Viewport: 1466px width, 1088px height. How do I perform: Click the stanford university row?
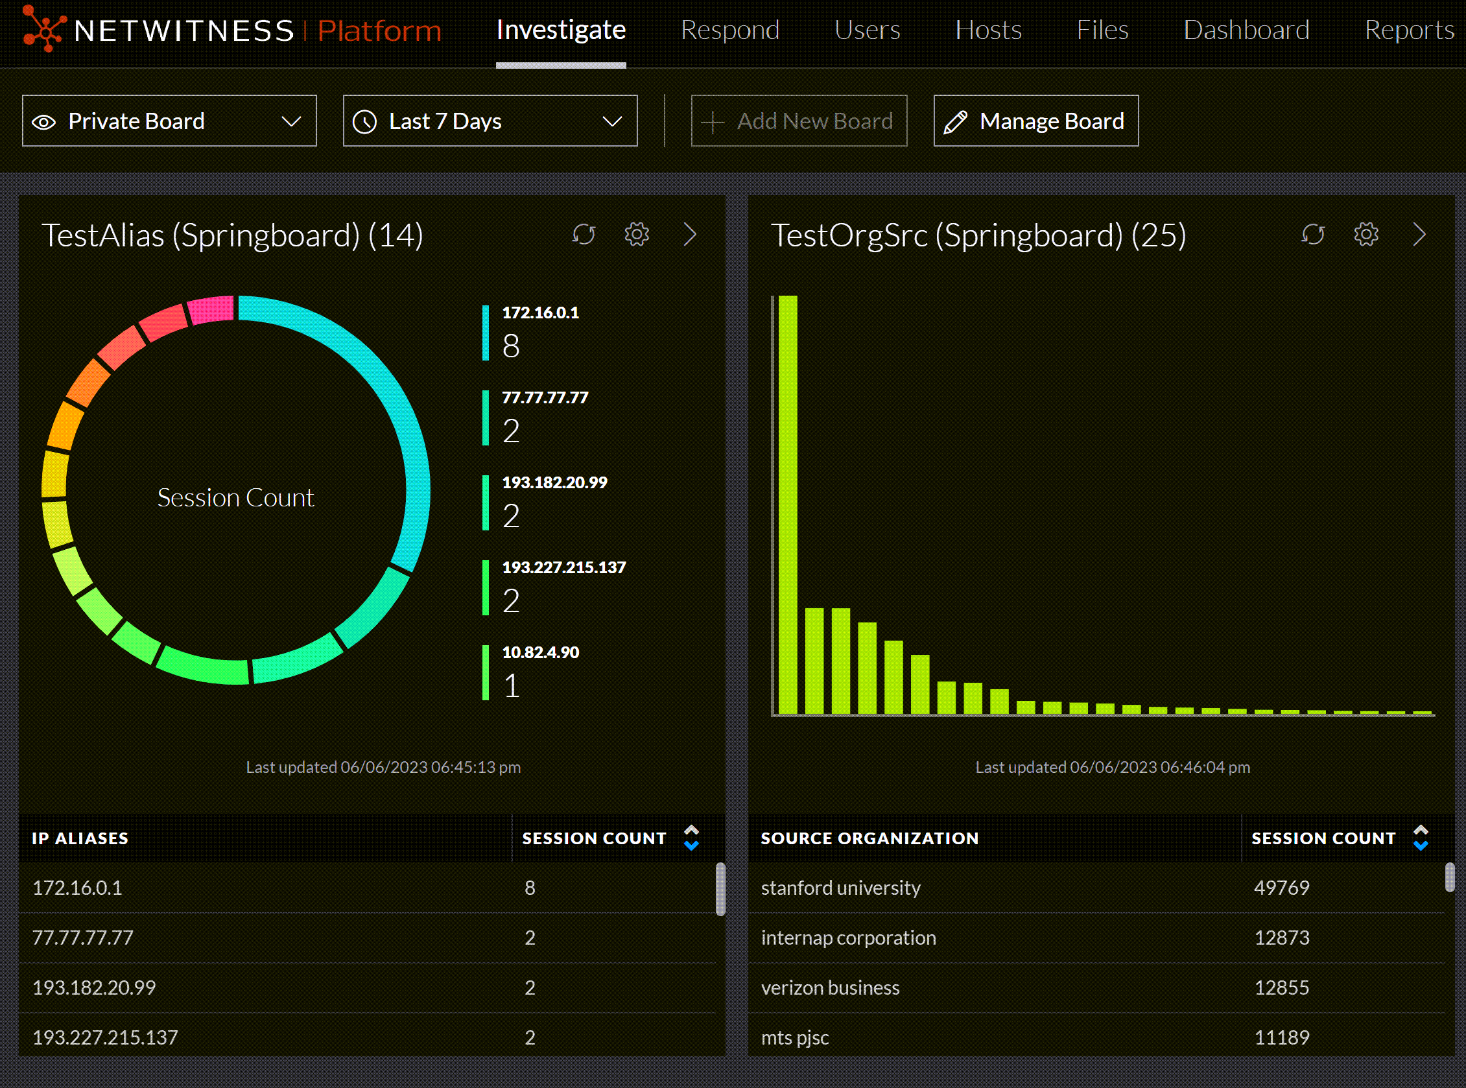[x=1096, y=888]
